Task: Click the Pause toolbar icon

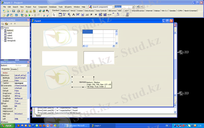Action: point(35,15)
